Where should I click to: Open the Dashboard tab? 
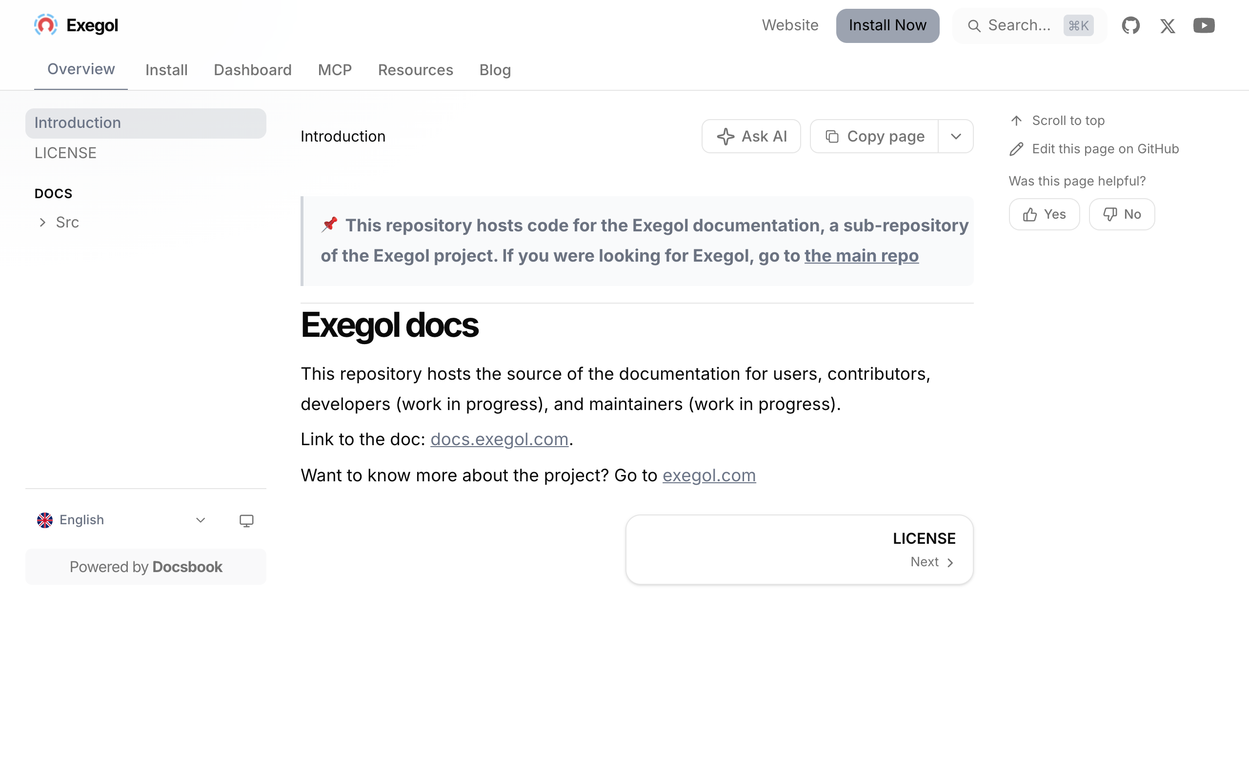click(x=252, y=70)
